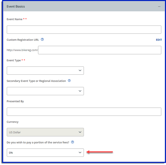Click the EDIT link for the registration URL
Image resolution: width=166 pixels, height=165 pixels.
[x=159, y=40]
